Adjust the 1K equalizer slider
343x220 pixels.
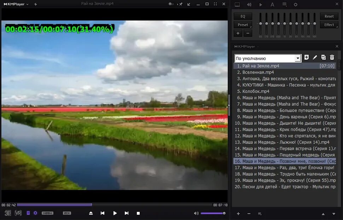click(x=285, y=24)
